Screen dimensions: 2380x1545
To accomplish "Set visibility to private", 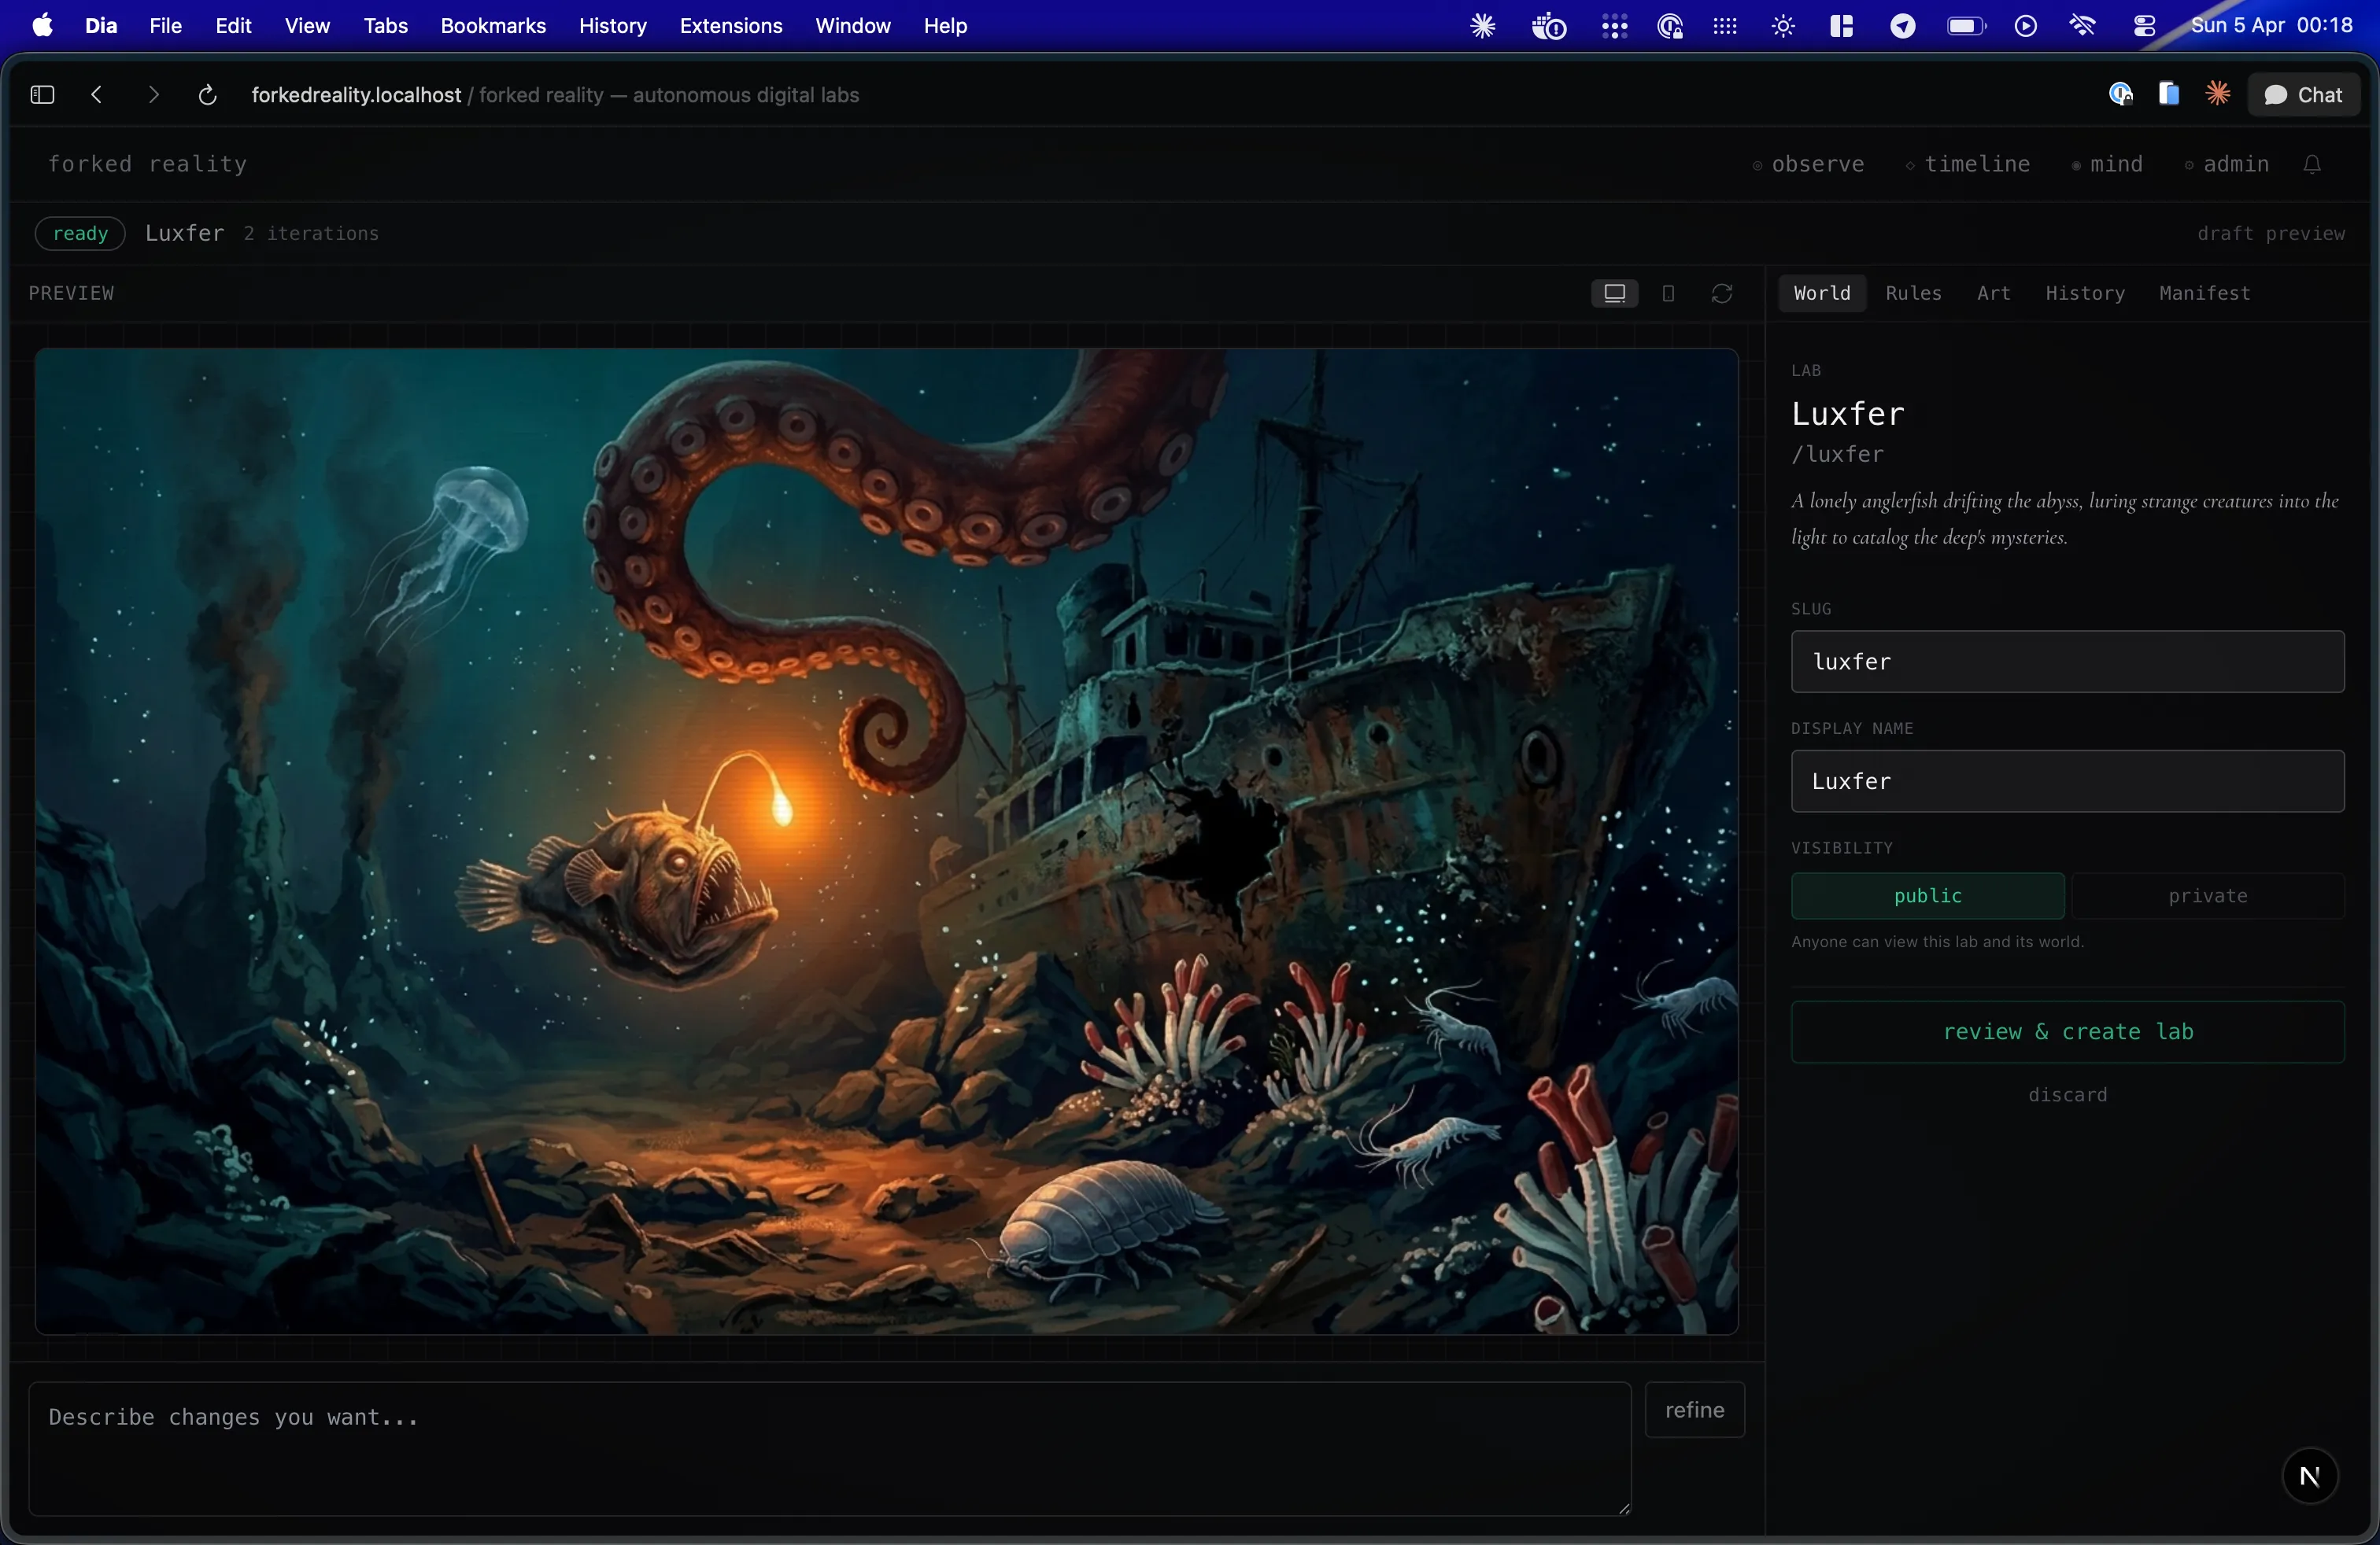I will coord(2207,895).
